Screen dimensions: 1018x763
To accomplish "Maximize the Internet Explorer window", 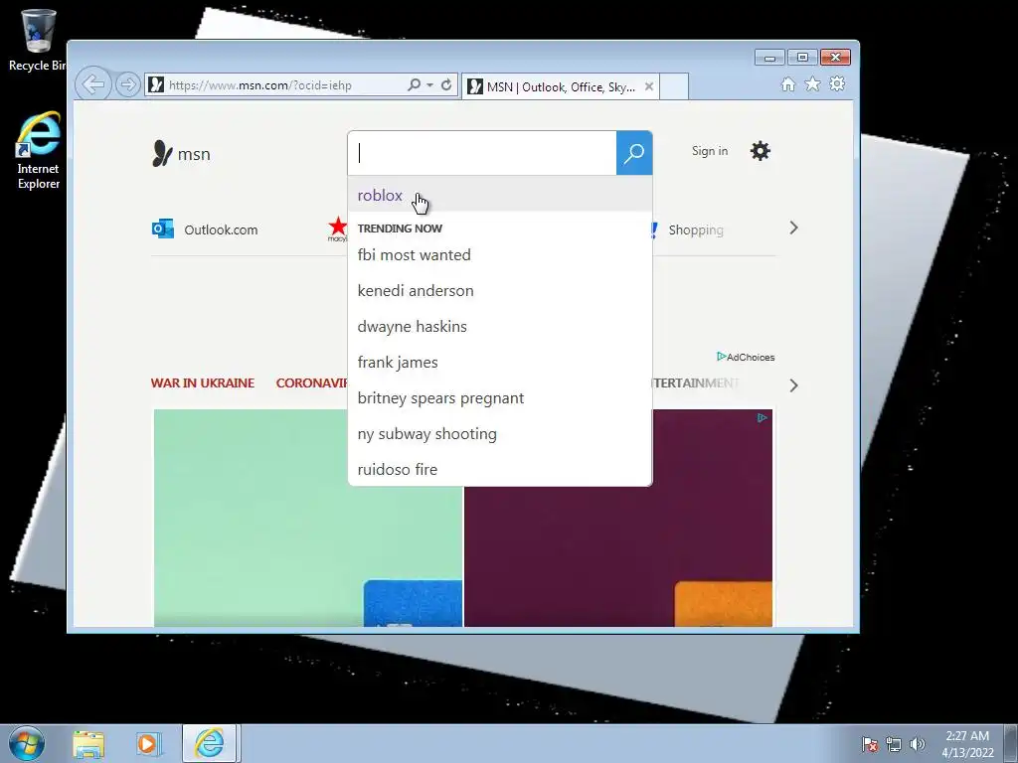I will point(802,58).
